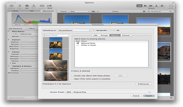This screenshot has height=107, width=183.
Task: Select the sunbeam photo thumbnail in dialog
Action: (x=56, y=66)
